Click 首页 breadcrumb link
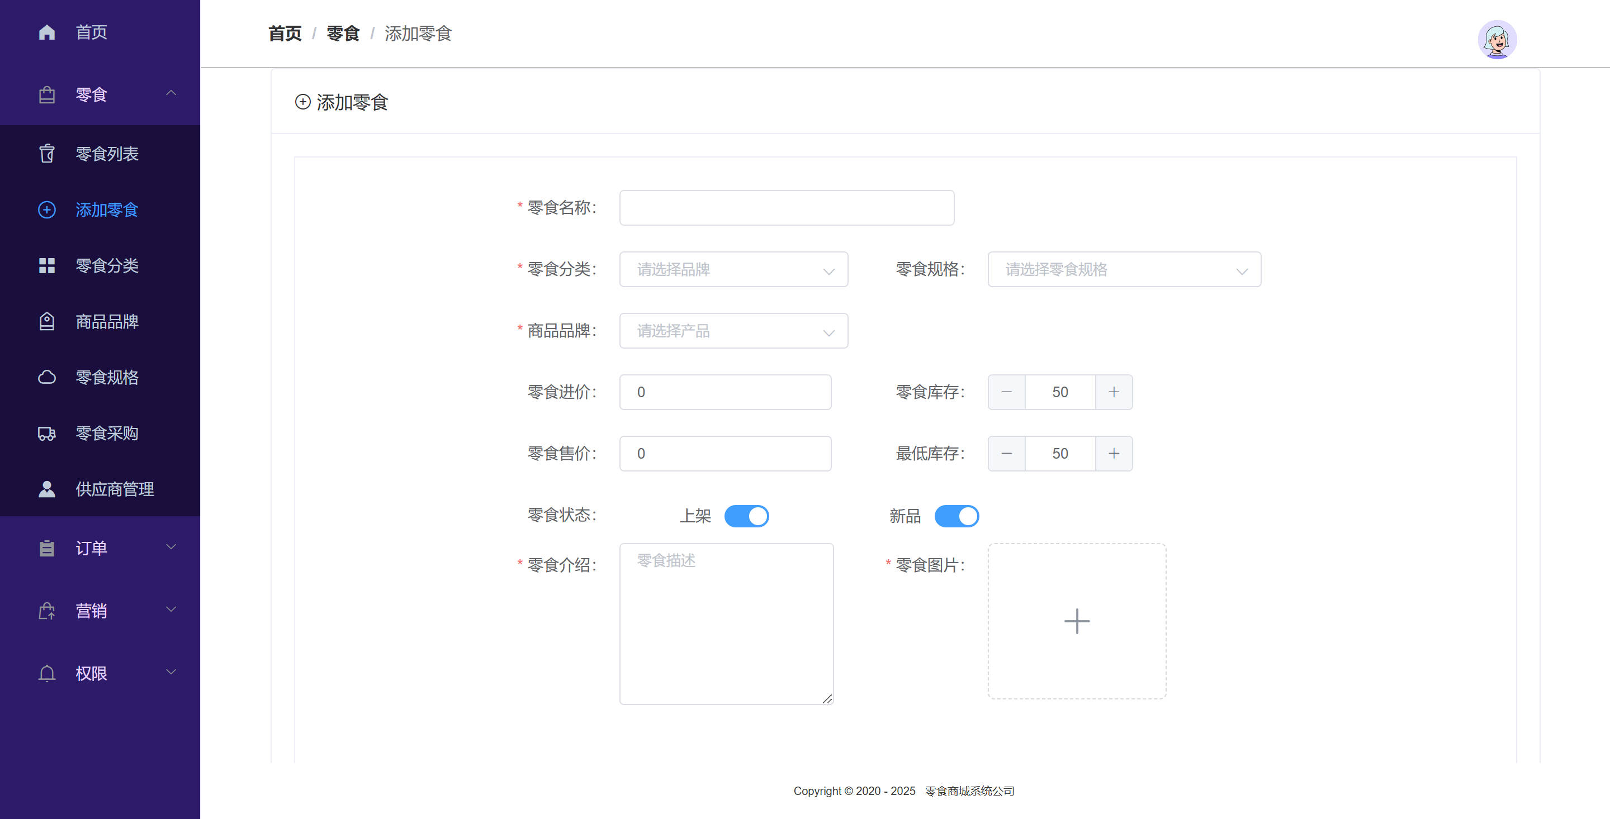Viewport: 1610px width, 819px height. click(x=285, y=34)
